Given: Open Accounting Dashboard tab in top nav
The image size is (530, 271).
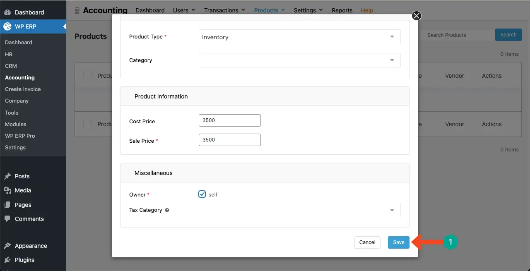Looking at the screenshot, I should pos(150,10).
